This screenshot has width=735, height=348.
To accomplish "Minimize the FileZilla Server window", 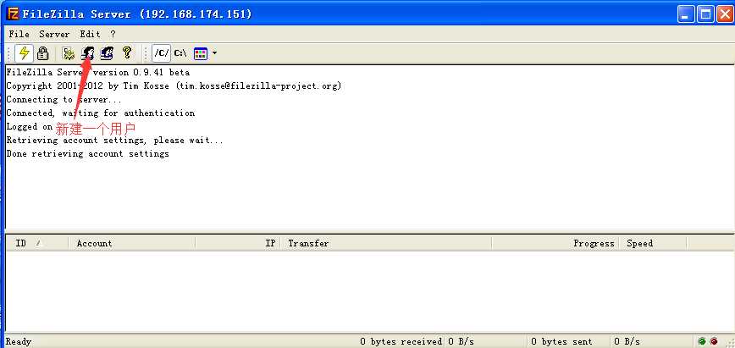I will click(x=686, y=14).
